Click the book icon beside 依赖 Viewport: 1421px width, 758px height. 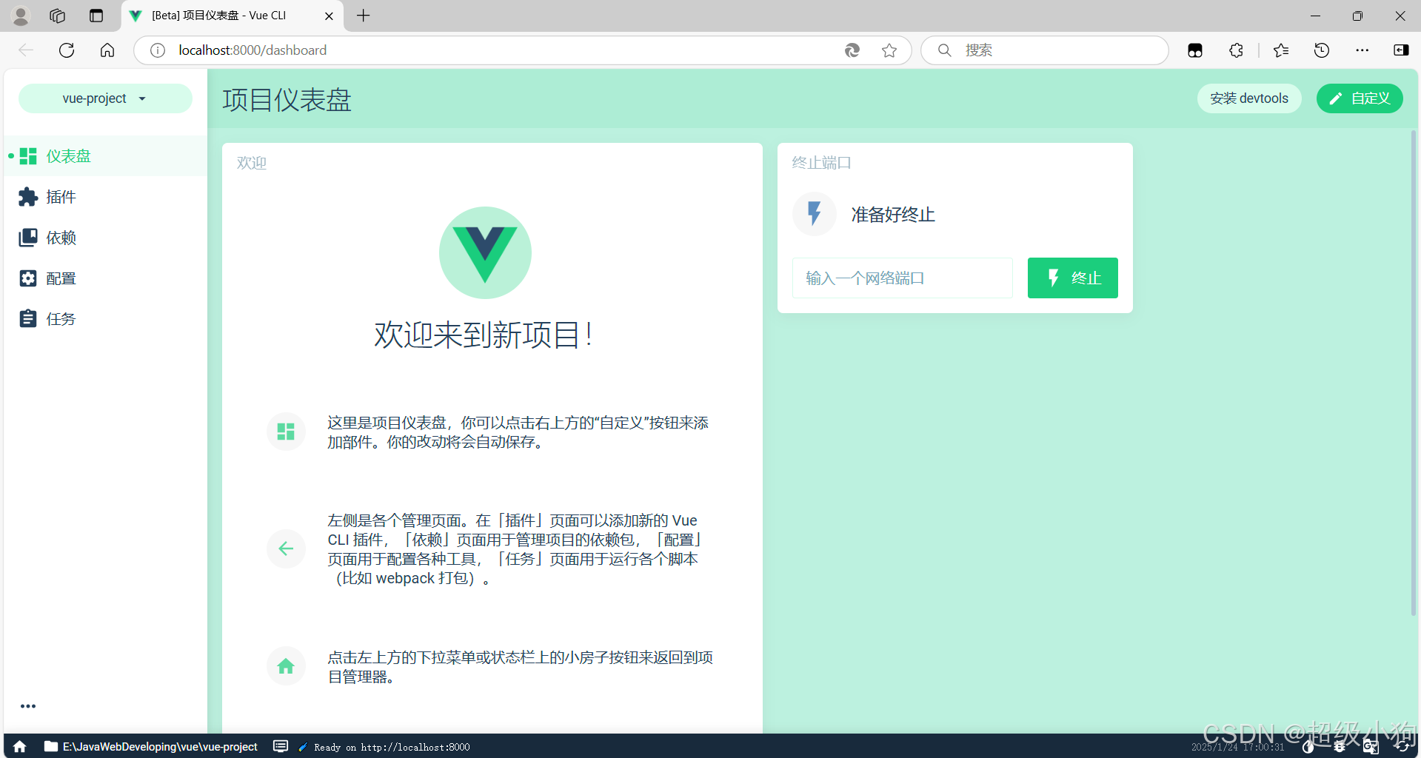(28, 238)
